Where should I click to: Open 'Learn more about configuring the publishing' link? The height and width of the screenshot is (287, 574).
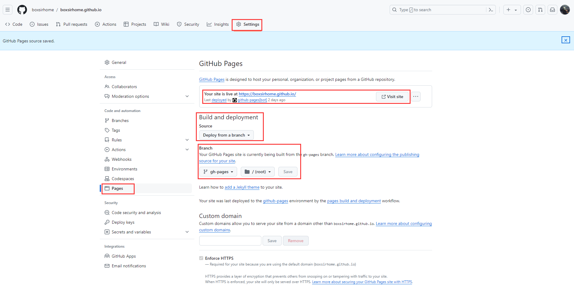(377, 154)
